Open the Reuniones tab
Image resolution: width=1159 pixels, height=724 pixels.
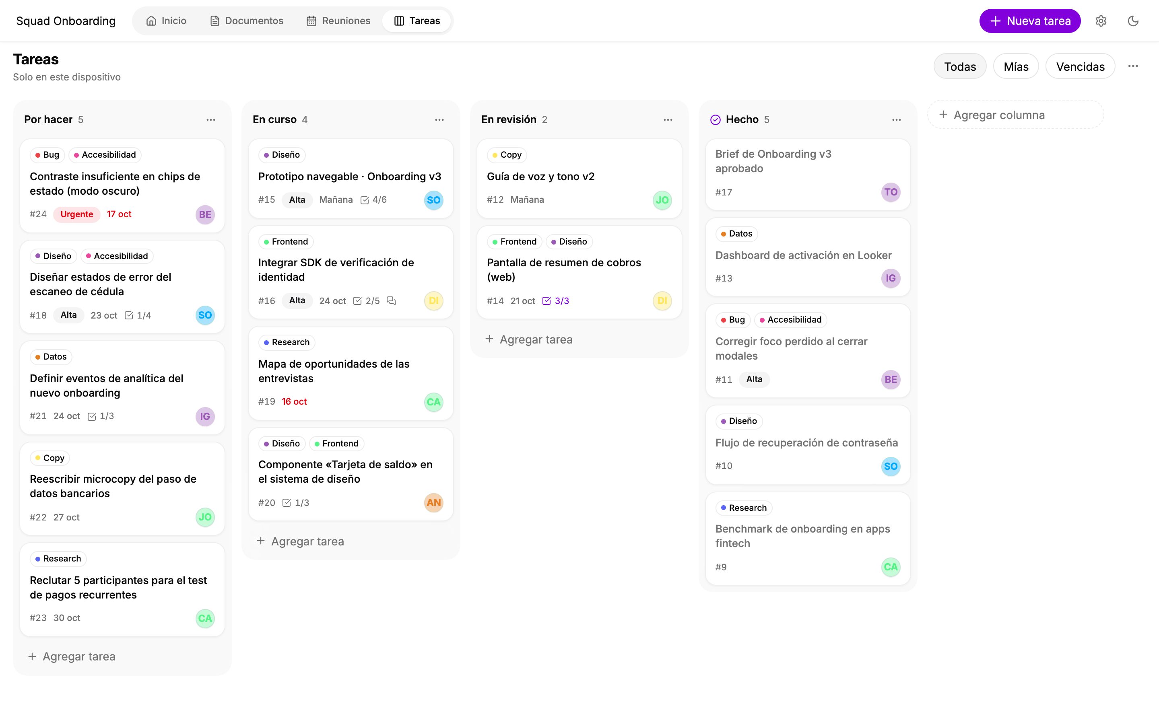coord(338,21)
